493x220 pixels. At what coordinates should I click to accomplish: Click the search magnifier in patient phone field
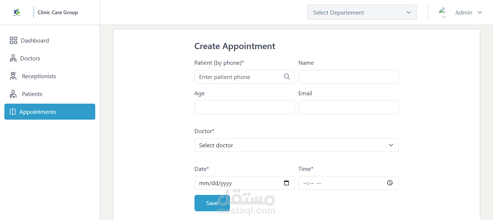coord(287,77)
